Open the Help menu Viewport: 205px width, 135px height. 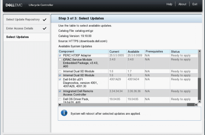(169, 4)
